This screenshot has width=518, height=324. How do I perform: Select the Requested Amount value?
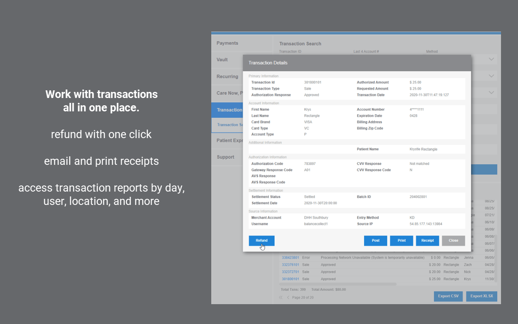click(415, 89)
